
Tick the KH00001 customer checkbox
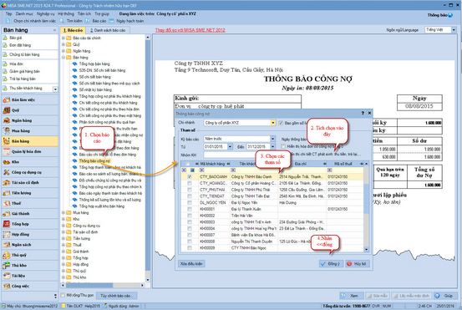[190, 209]
